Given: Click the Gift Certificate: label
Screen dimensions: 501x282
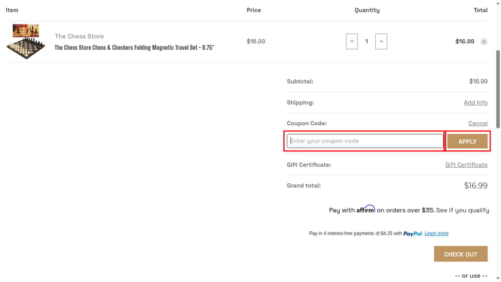Looking at the screenshot, I should (309, 165).
